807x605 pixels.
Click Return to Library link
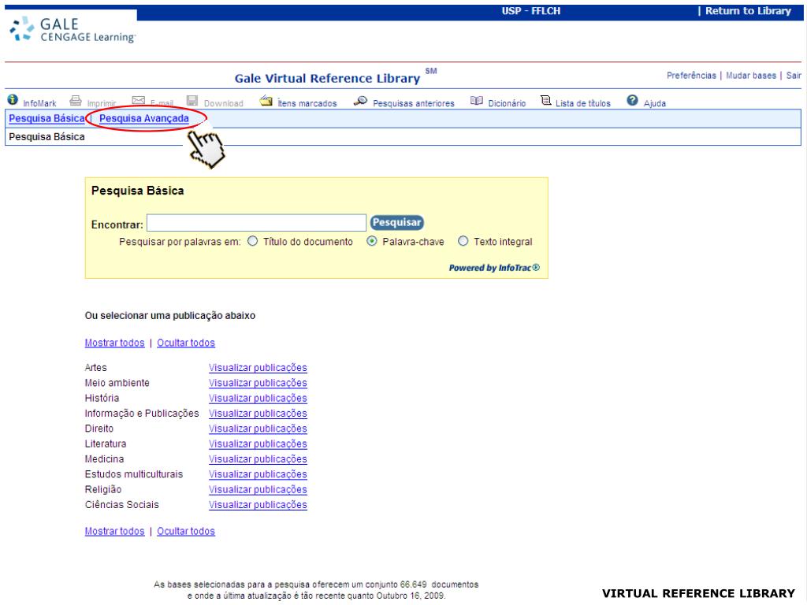click(x=748, y=11)
